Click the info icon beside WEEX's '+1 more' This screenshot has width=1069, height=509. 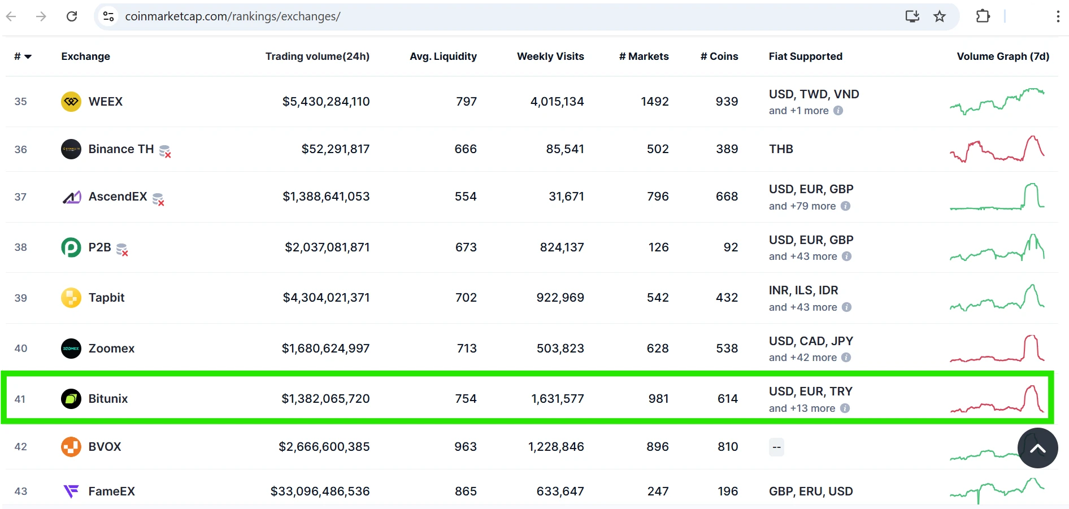click(x=838, y=111)
